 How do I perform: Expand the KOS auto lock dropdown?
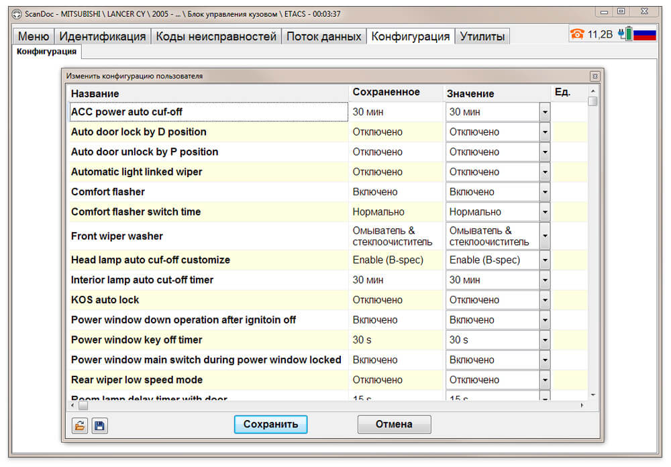[x=545, y=300]
